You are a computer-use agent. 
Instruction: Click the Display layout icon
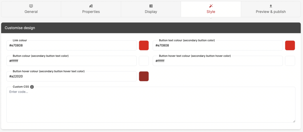point(151,6)
